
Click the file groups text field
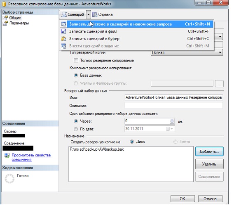click(182, 83)
